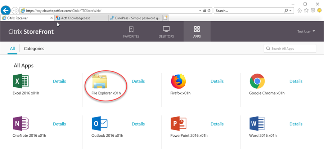
Task: Open the DESKTOPS section in StoreFront
Action: click(166, 32)
